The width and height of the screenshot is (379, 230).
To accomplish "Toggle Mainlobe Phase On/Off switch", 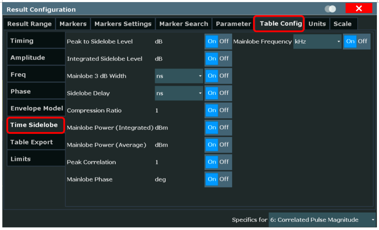I will click(x=218, y=179).
